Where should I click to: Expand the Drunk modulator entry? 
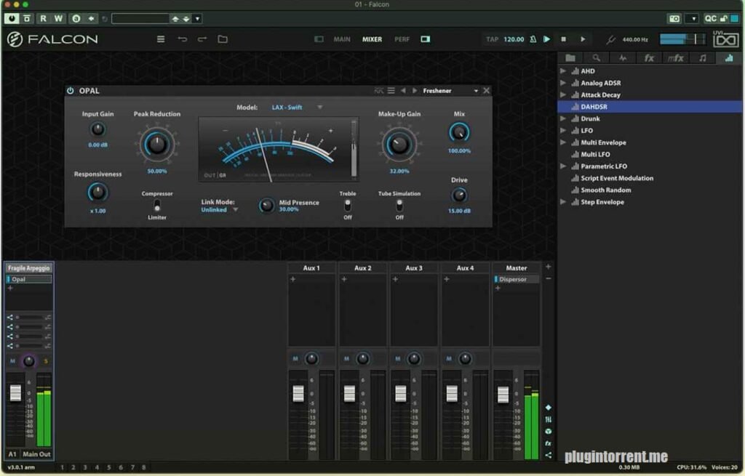click(563, 118)
